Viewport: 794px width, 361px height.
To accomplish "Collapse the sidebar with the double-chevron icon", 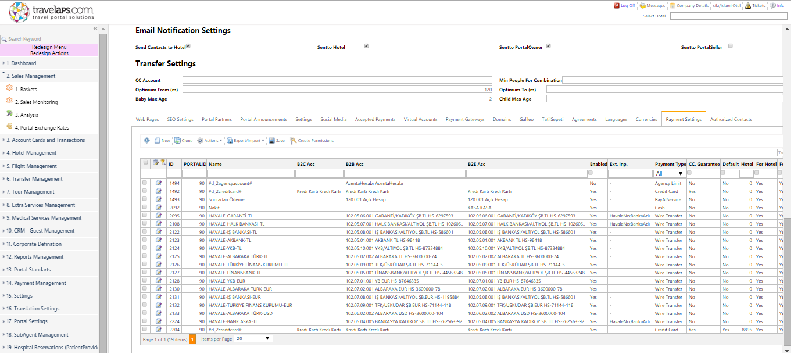I will [x=95, y=28].
